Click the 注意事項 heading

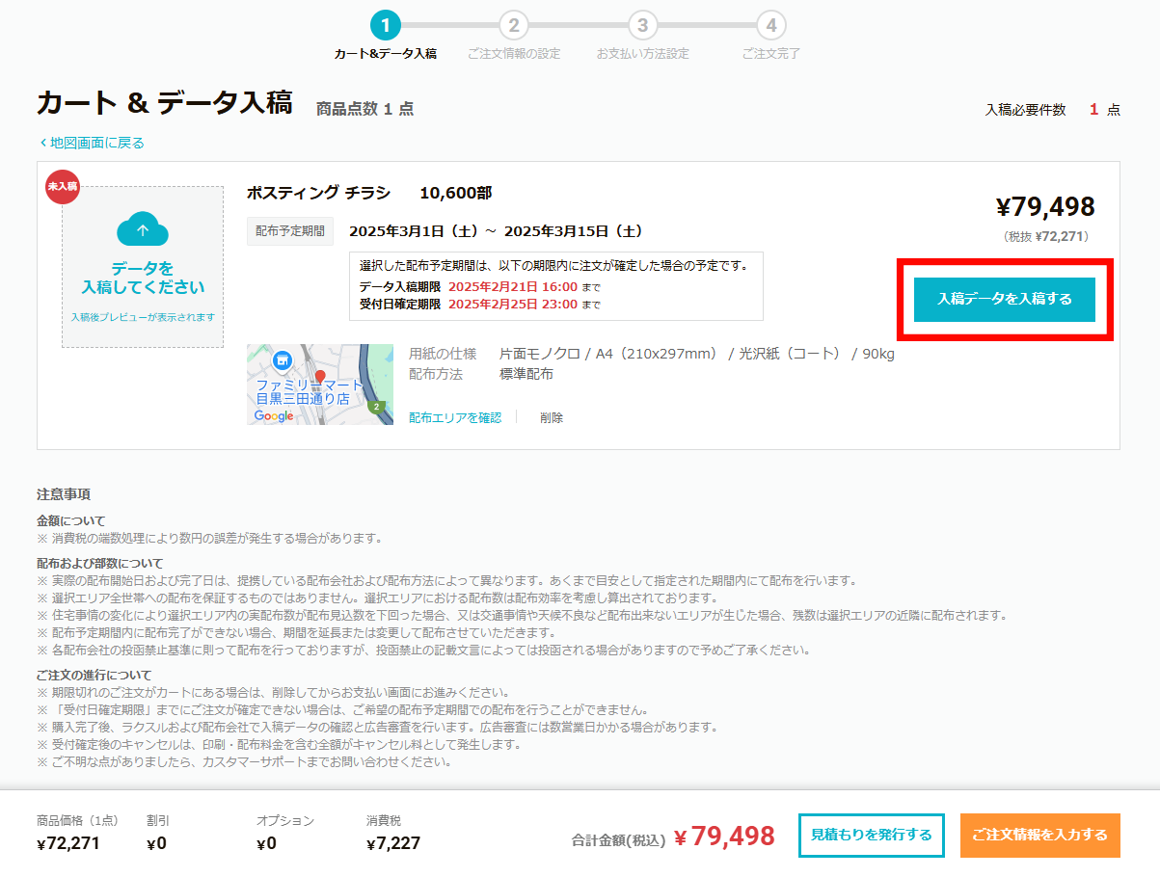point(64,494)
